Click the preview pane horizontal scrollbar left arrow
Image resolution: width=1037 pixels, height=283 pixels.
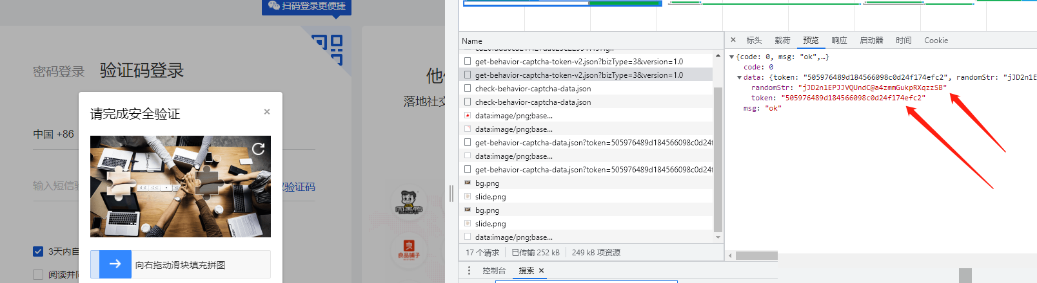pyautogui.click(x=731, y=256)
